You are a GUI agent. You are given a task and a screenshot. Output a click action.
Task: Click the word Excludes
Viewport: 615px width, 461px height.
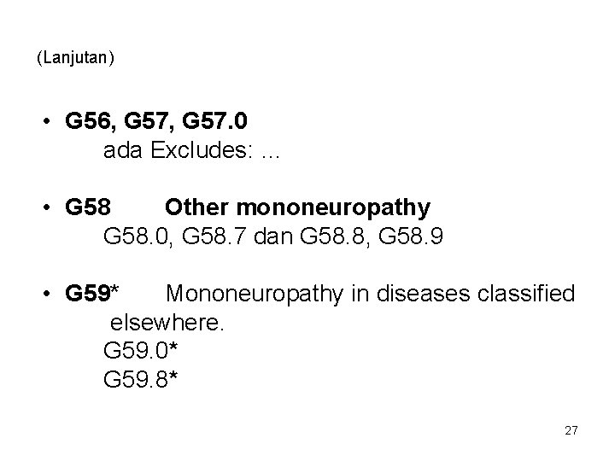[202, 150]
